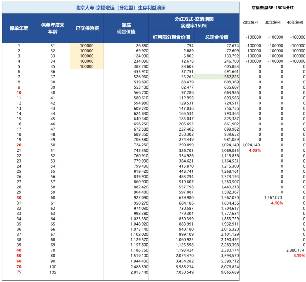The width and height of the screenshot is (306, 282).
Task: Click the bonus cash value 639,980
Action: pyautogui.click(x=186, y=197)
